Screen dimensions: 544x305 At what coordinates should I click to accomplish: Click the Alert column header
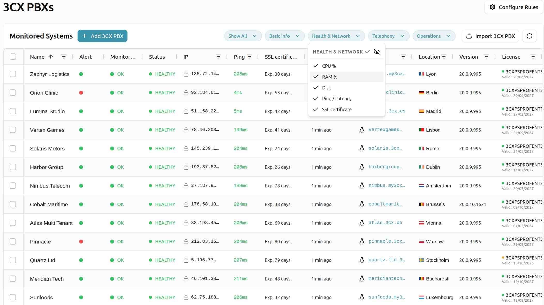(85, 57)
